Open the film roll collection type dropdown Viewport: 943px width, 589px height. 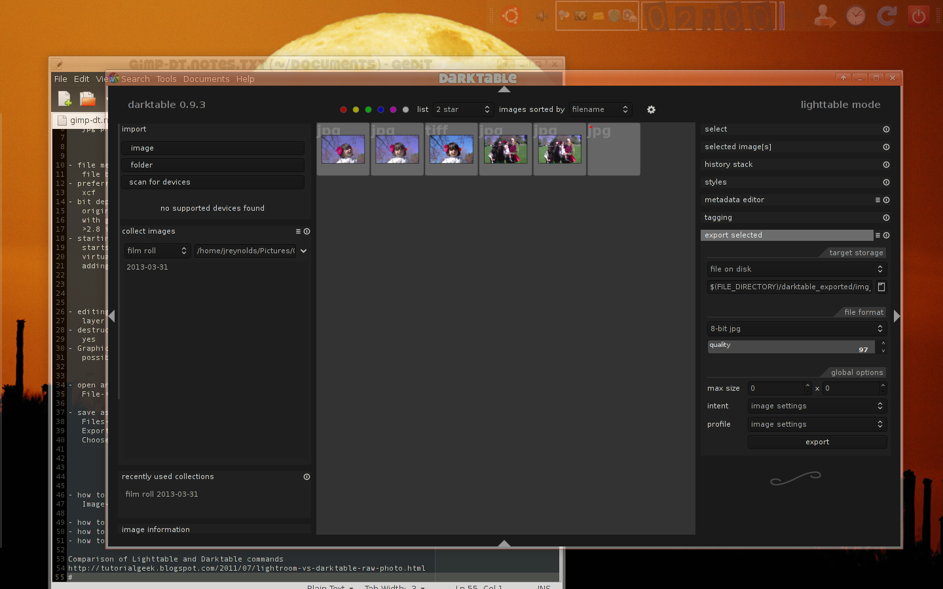(157, 251)
